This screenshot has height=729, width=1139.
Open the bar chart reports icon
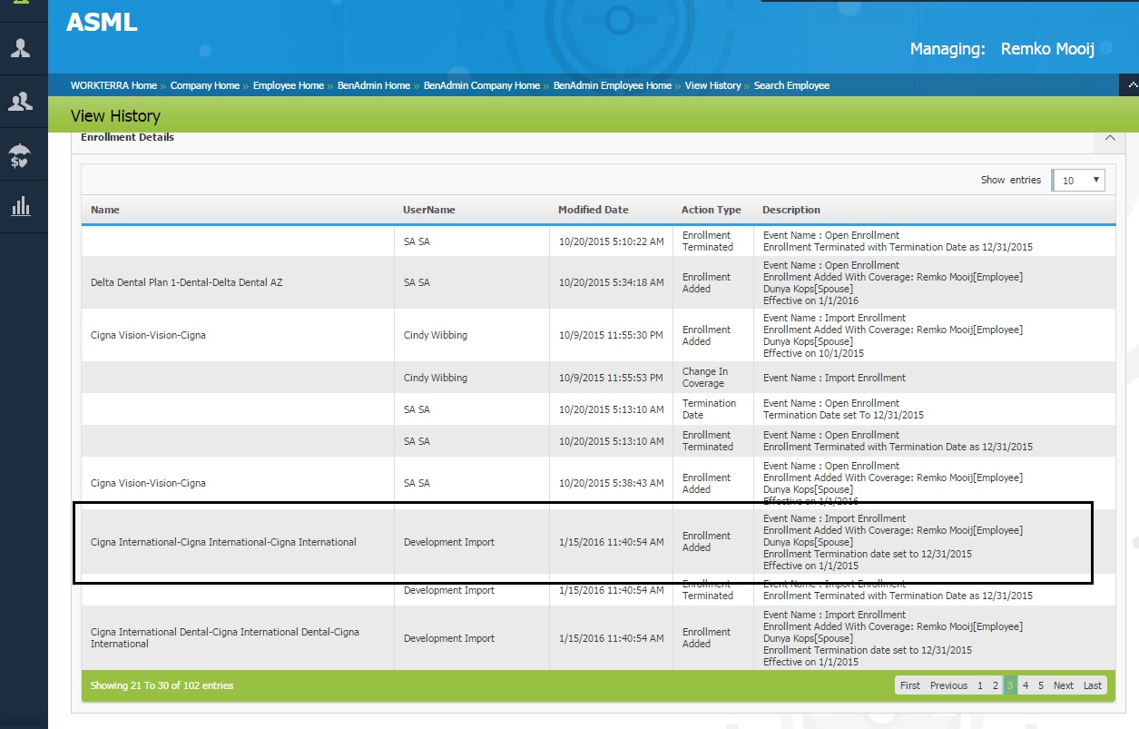(x=20, y=207)
